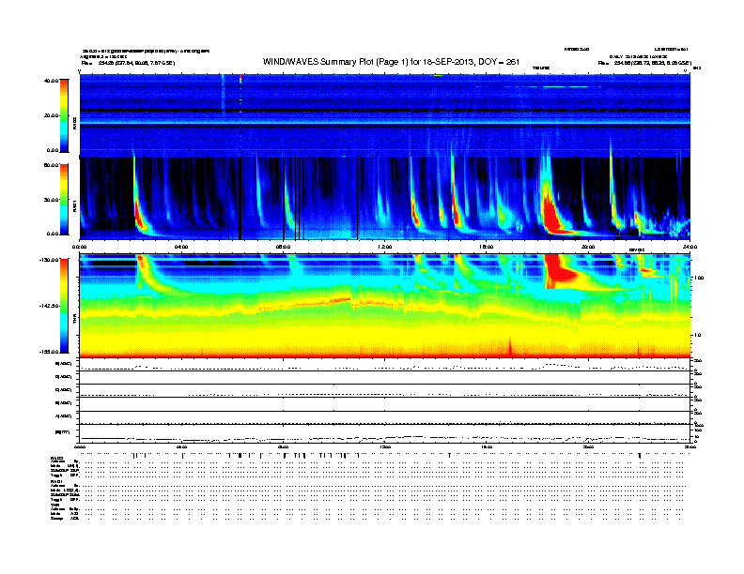Click the RAD1 heading in the bottom status table

[x=56, y=481]
